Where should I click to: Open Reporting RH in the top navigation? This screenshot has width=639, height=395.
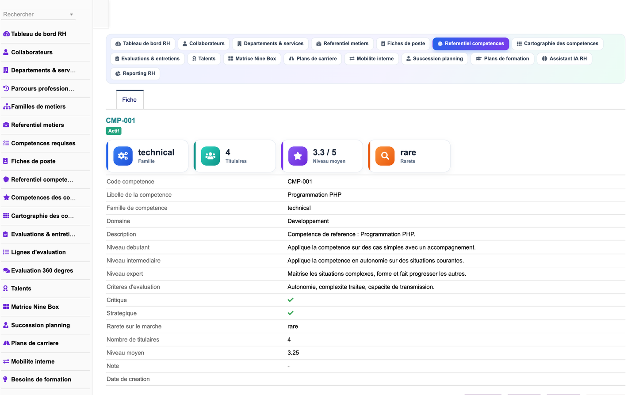pyautogui.click(x=135, y=74)
